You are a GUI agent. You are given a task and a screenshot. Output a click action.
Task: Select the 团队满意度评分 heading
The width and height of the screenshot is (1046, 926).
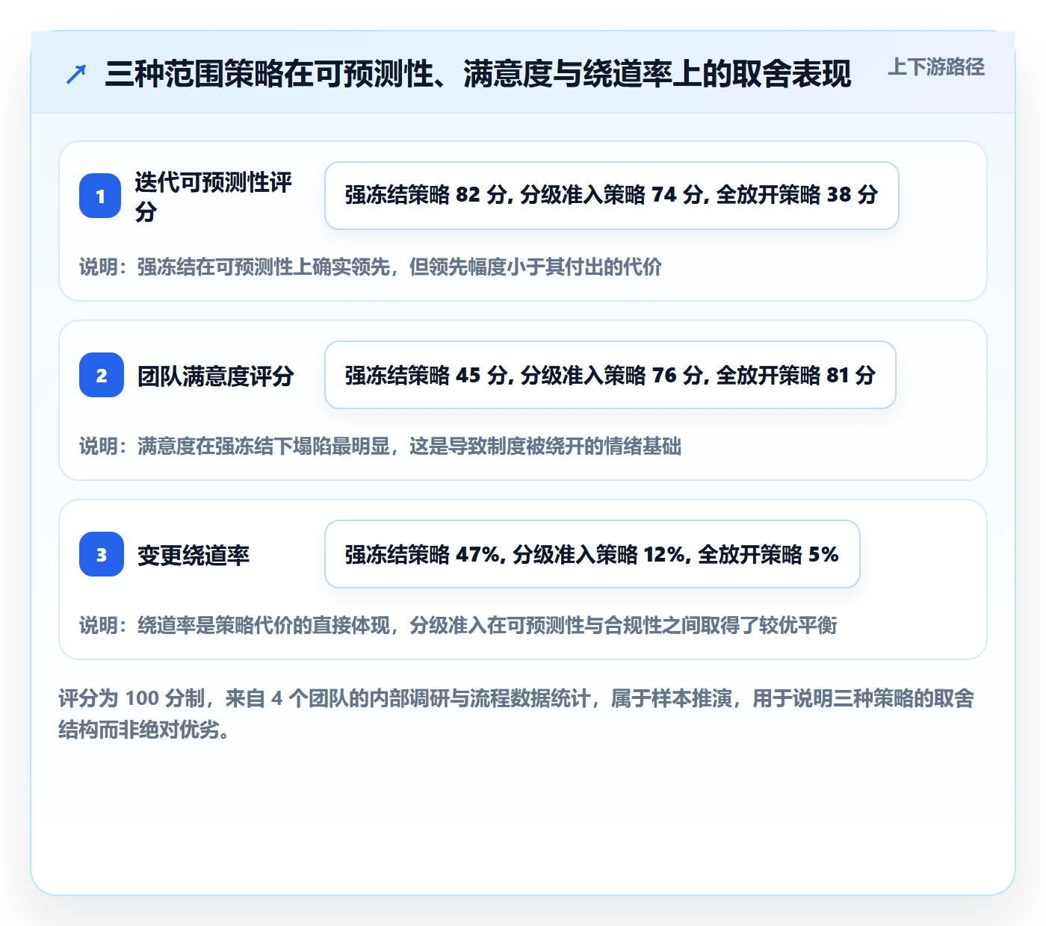point(215,376)
